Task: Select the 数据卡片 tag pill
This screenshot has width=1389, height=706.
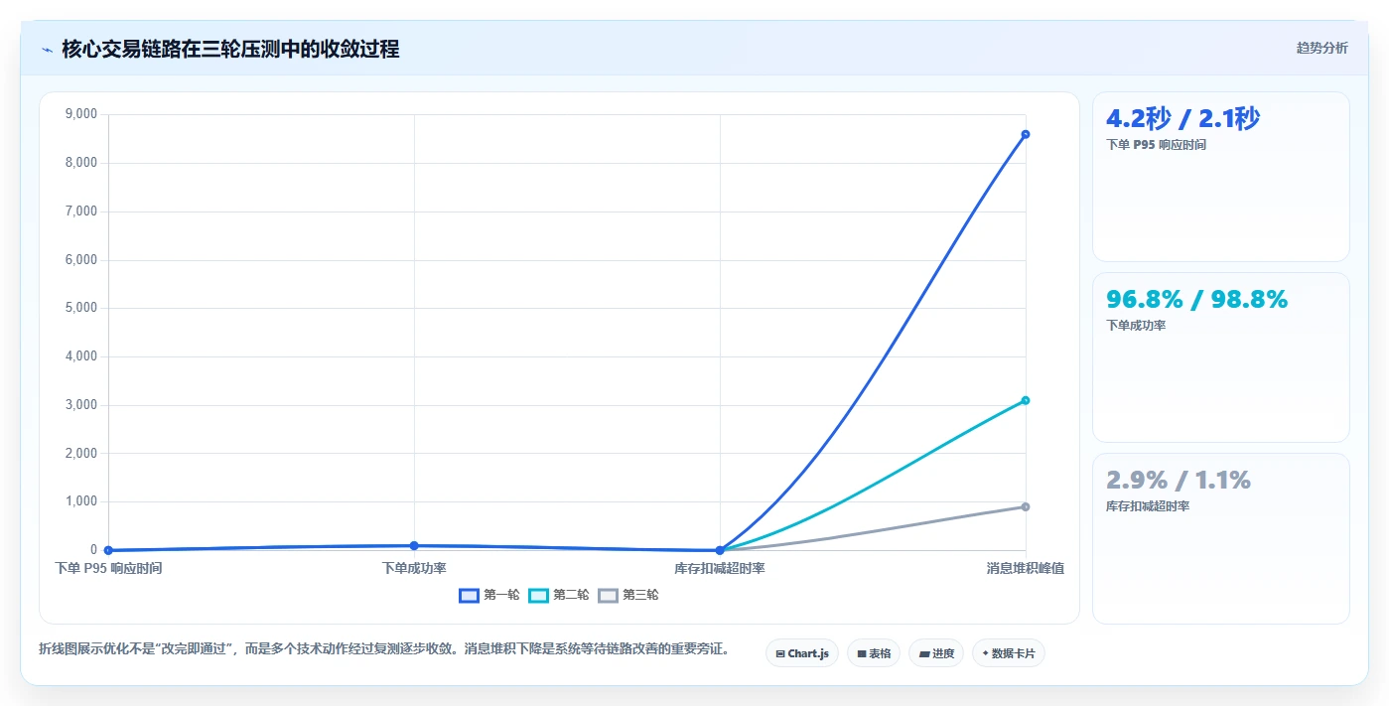Action: pos(1009,653)
